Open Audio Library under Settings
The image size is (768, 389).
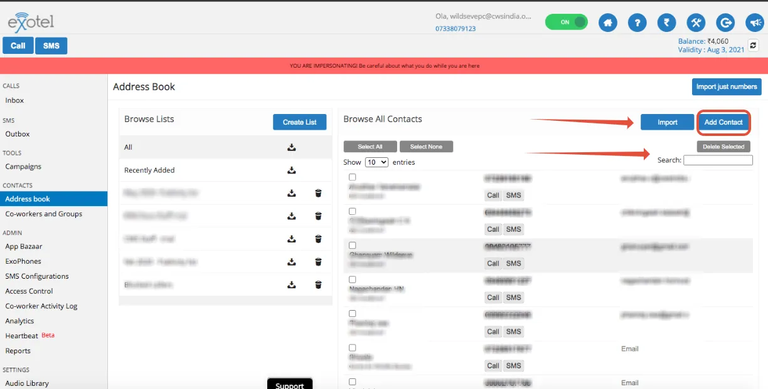coord(27,383)
